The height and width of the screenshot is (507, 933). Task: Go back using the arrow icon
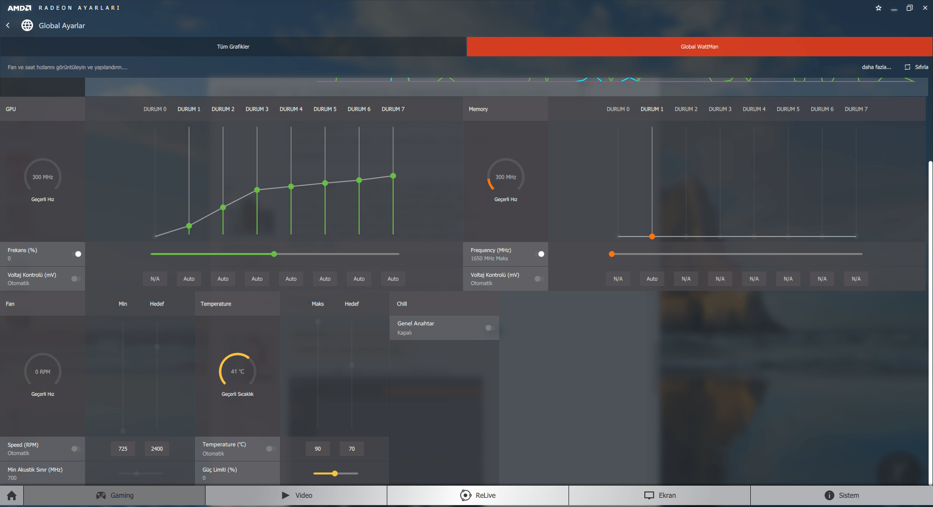(x=8, y=25)
